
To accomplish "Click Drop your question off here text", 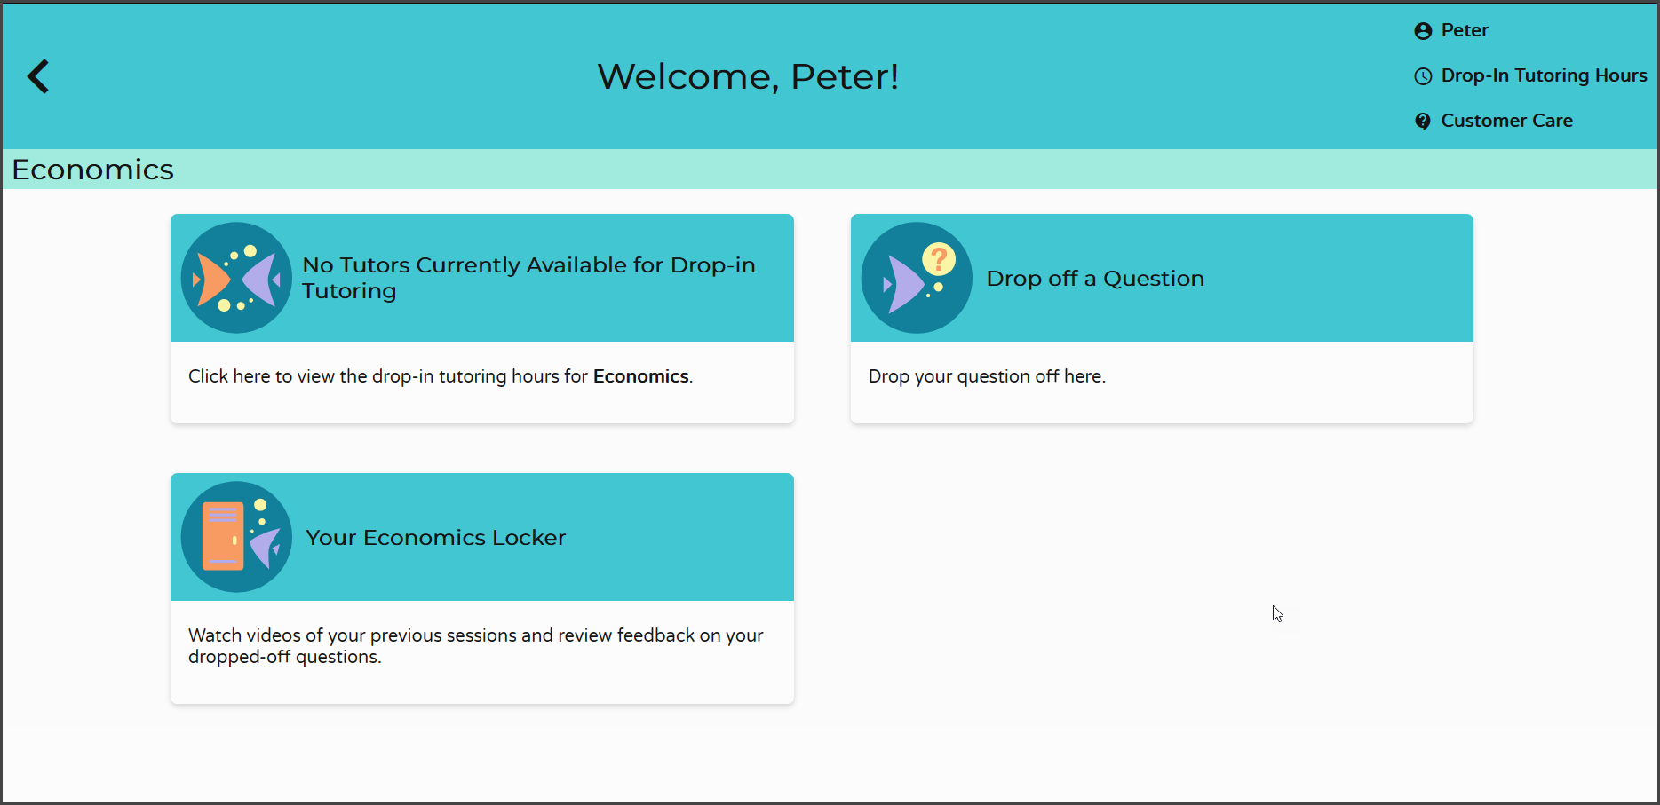I will (987, 375).
